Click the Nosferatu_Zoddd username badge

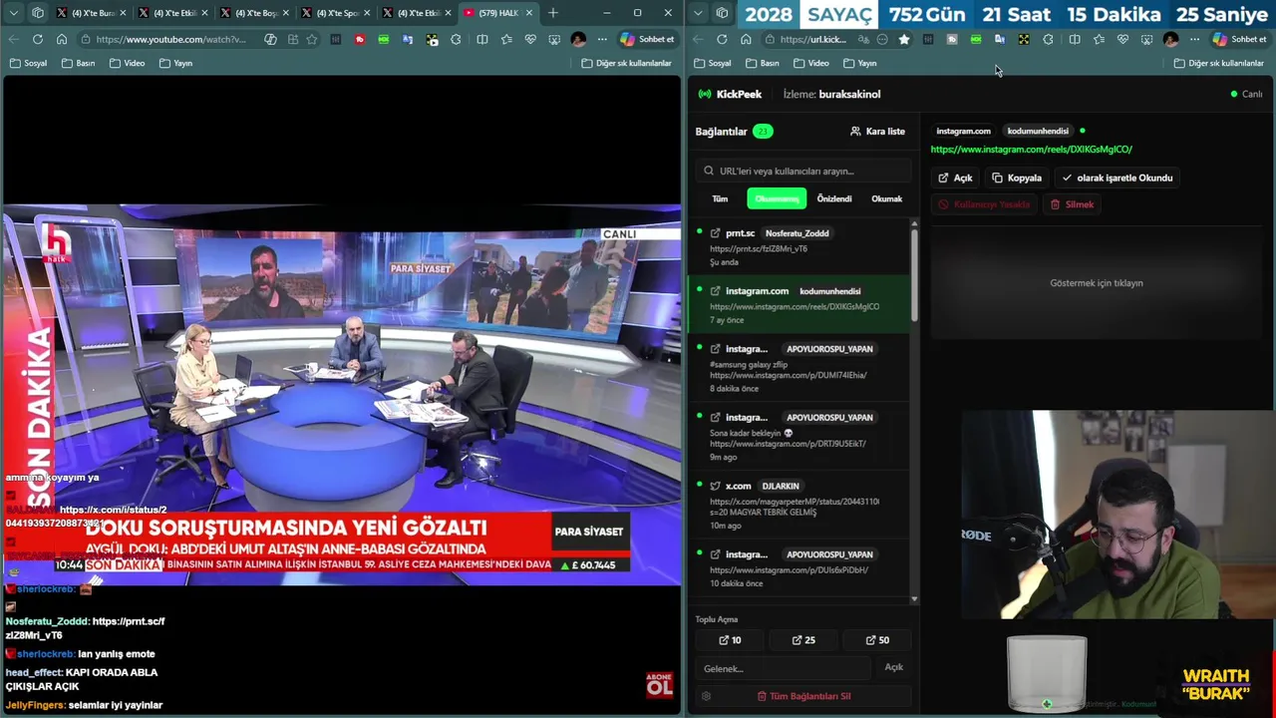797,233
